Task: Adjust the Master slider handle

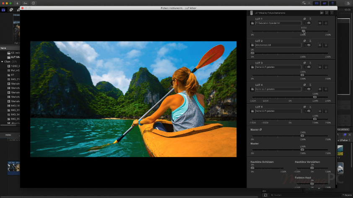Action: coord(302,150)
